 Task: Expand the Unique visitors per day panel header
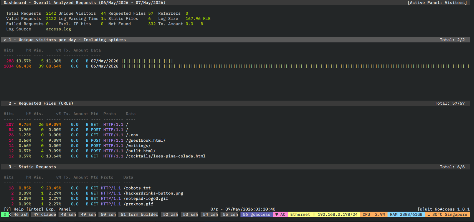[235, 40]
